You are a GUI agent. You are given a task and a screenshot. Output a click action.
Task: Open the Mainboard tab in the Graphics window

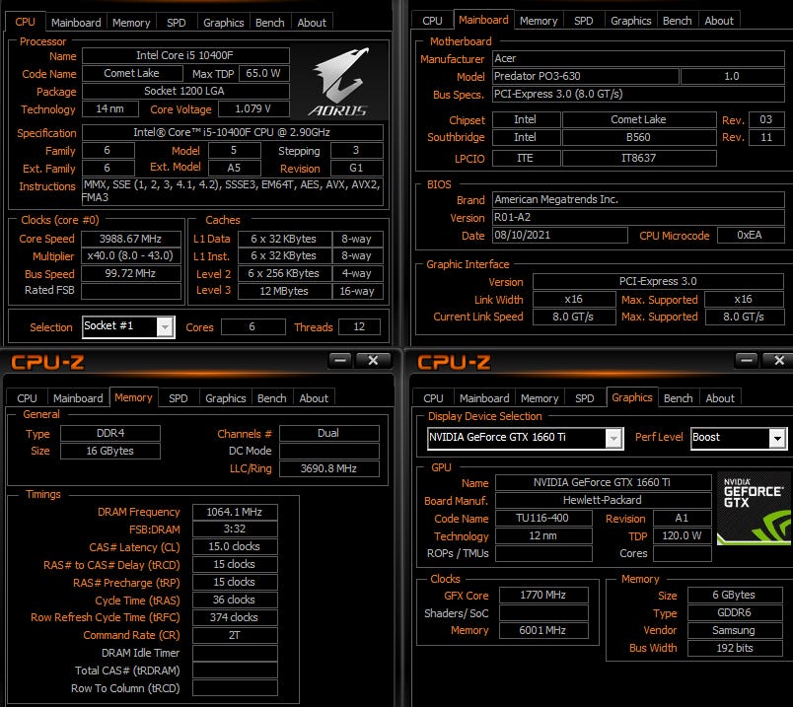[x=484, y=398]
